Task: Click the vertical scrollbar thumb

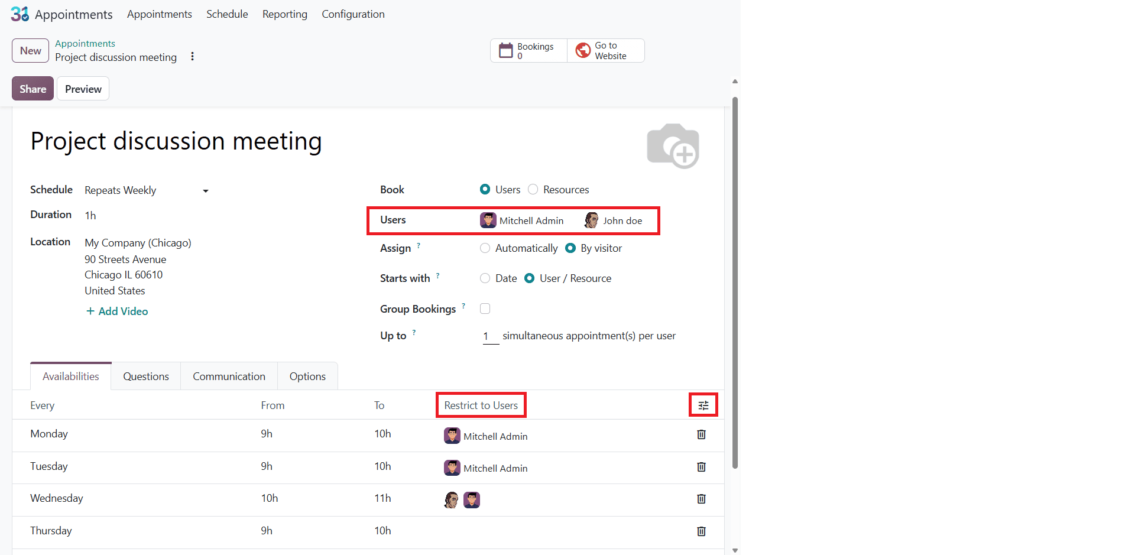Action: [x=735, y=283]
